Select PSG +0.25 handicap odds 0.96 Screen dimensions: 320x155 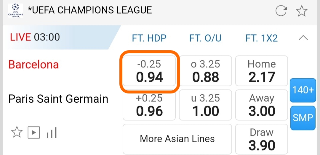pyautogui.click(x=149, y=105)
